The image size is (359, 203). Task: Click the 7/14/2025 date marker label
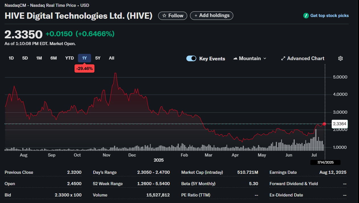pos(325,162)
